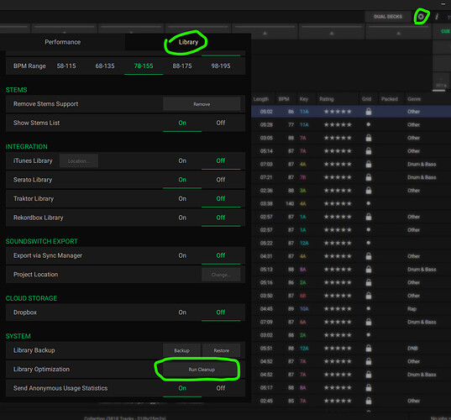
Task: Select the 88-175 BPM Range
Action: pyautogui.click(x=182, y=66)
